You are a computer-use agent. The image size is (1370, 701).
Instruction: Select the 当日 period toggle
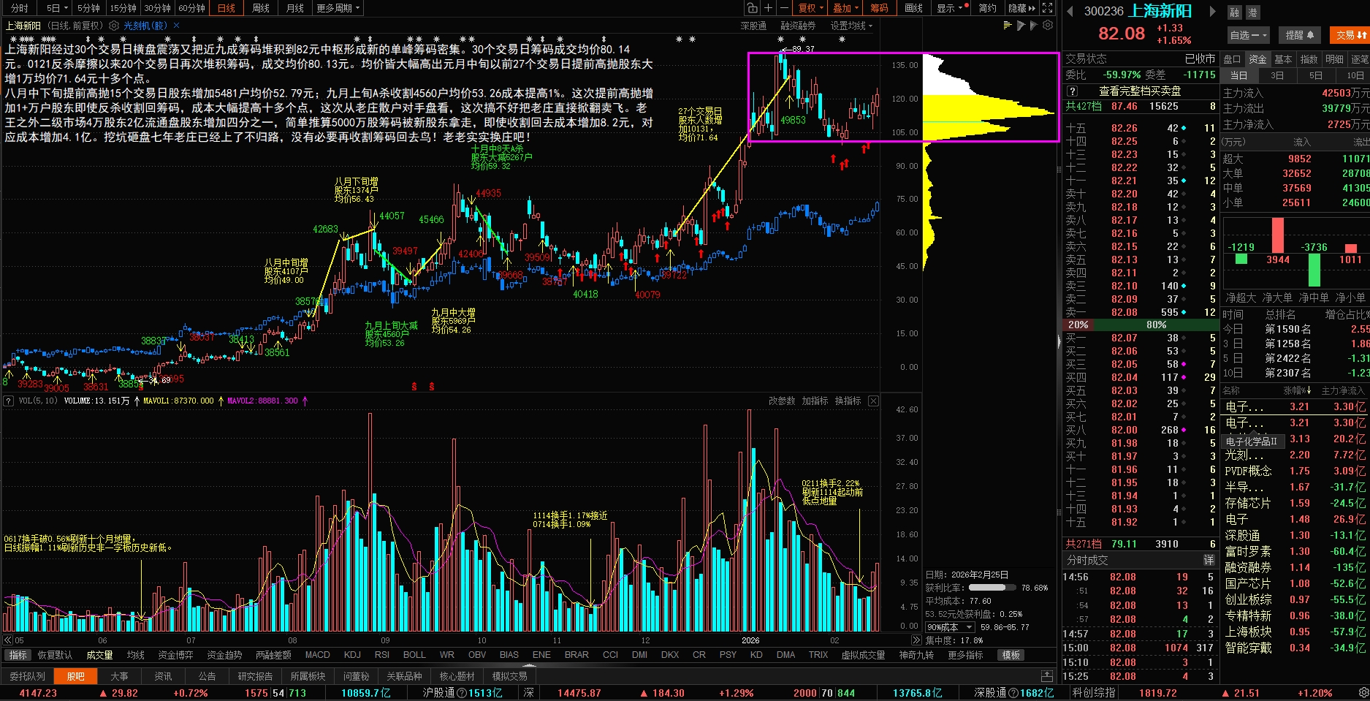click(x=1238, y=75)
